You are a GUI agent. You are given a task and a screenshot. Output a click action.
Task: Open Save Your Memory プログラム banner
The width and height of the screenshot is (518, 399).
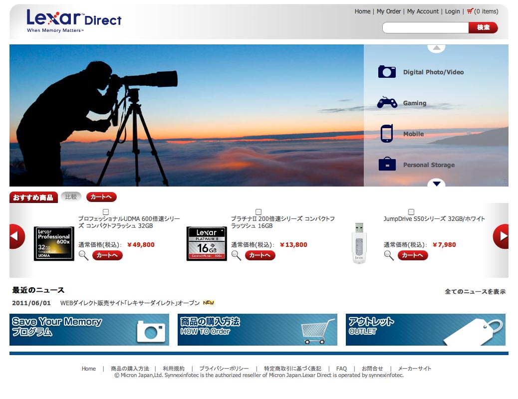point(89,330)
